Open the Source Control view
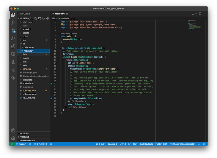 (x=13, y=31)
